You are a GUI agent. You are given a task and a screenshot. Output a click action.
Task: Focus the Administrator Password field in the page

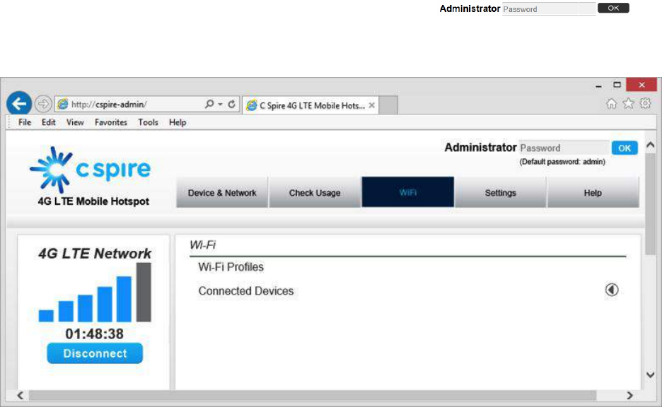564,148
